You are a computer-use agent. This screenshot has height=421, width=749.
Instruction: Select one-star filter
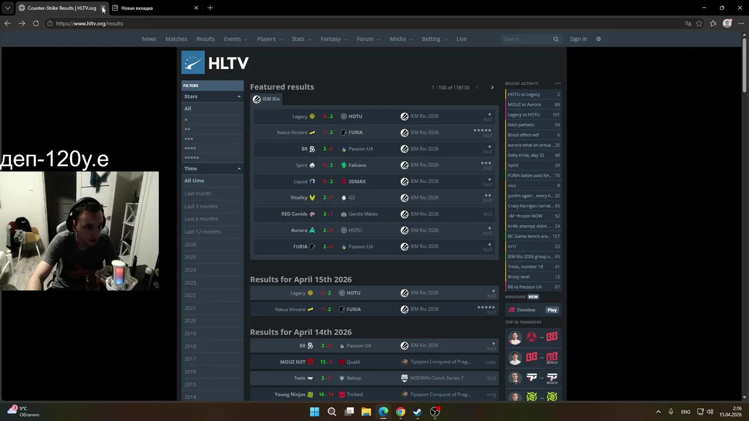click(x=212, y=120)
